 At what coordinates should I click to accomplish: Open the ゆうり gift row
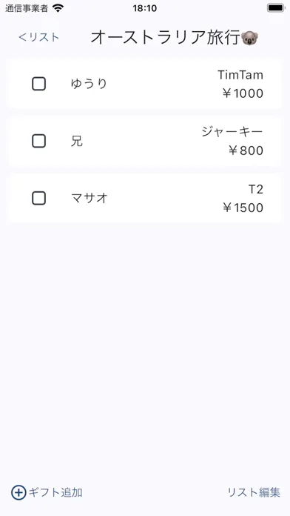(x=144, y=84)
